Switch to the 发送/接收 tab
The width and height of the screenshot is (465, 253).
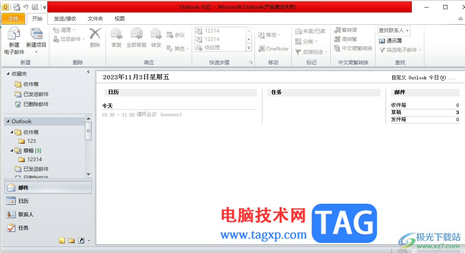click(x=65, y=19)
